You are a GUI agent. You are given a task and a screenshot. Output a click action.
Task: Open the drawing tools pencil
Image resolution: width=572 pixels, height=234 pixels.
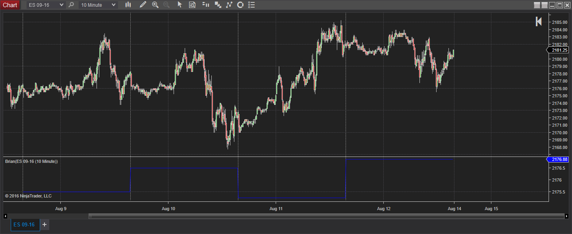point(143,5)
